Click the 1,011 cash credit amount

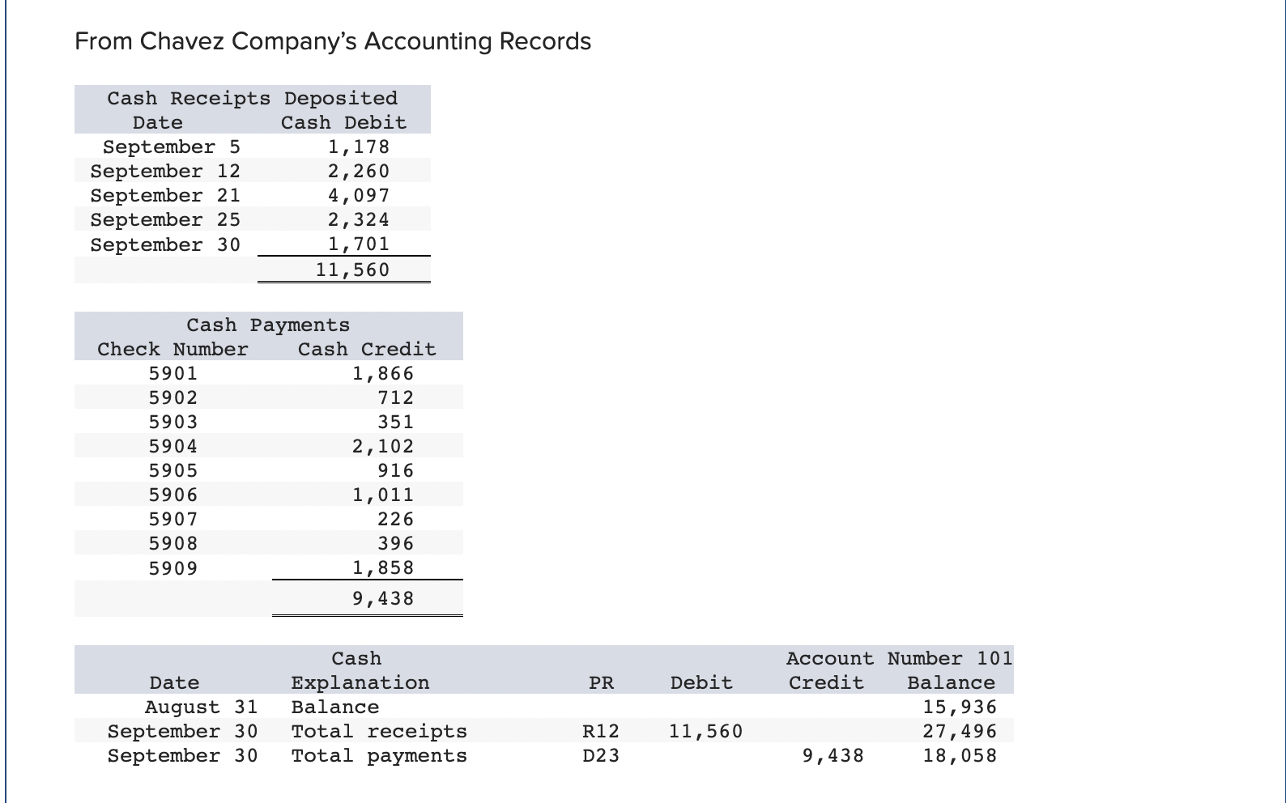tap(382, 495)
